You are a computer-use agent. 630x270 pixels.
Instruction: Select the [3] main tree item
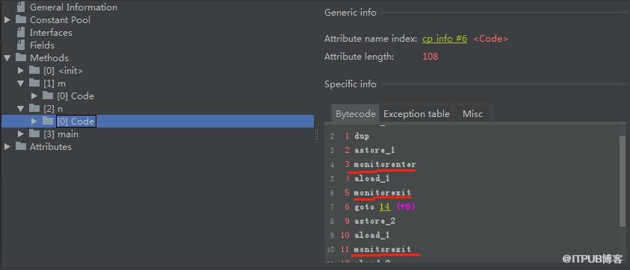[x=61, y=134]
